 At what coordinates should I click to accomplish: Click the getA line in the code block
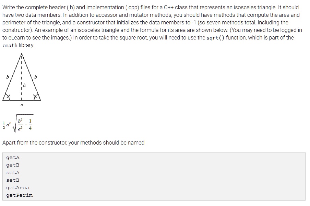click(13, 158)
